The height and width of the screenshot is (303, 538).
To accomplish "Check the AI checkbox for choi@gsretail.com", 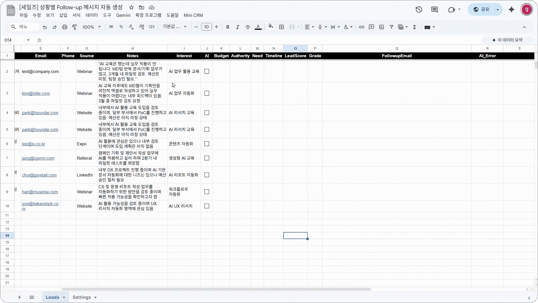I will point(207,175).
